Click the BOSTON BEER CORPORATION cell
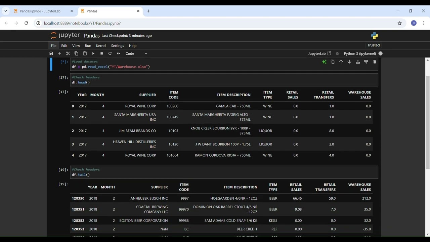The width and height of the screenshot is (430, 242). click(x=143, y=220)
